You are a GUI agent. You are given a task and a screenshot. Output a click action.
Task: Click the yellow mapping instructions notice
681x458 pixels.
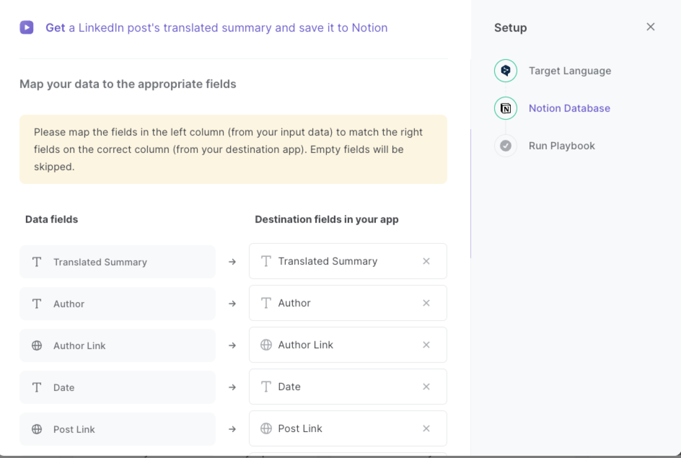233,149
